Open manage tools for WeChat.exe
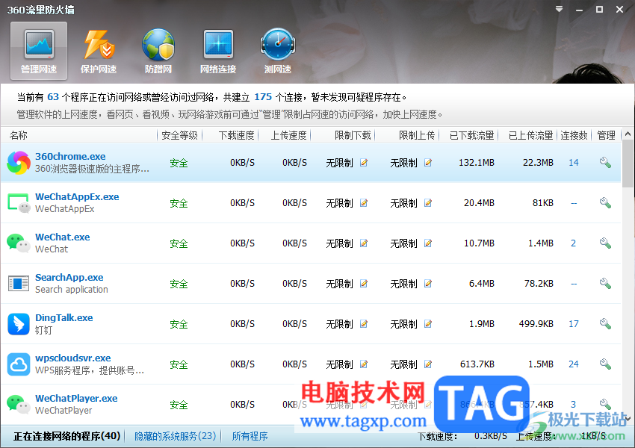Screen dimensions: 635x448 click(605, 243)
